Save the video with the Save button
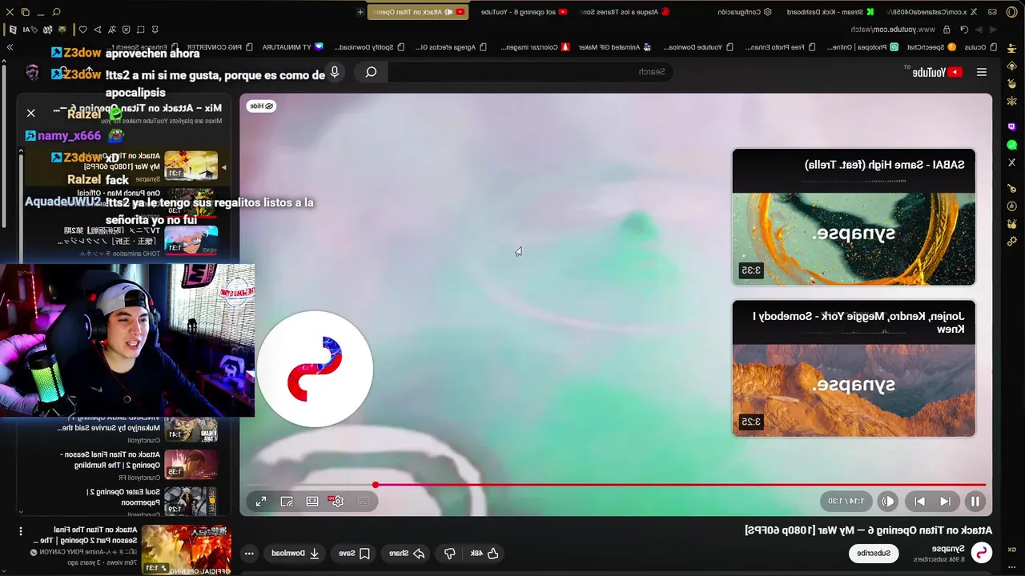The height and width of the screenshot is (576, 1025). click(x=354, y=553)
